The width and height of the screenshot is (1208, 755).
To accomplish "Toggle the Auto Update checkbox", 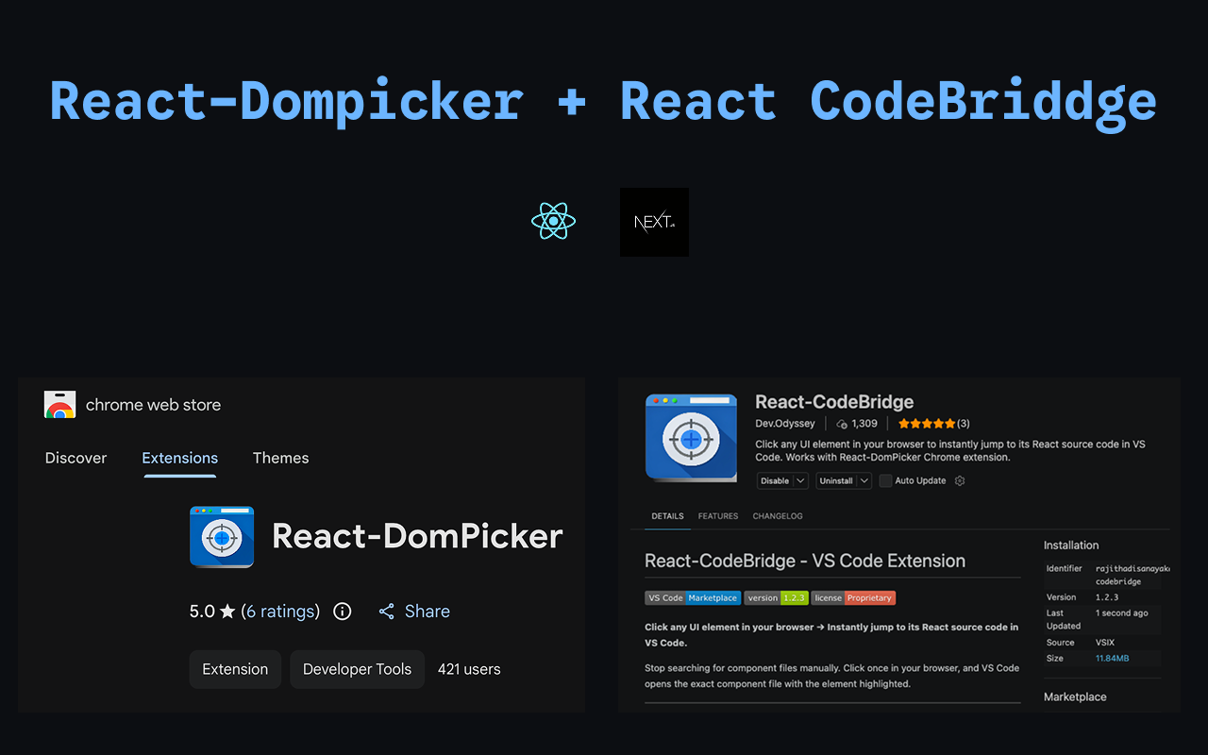I will point(885,481).
